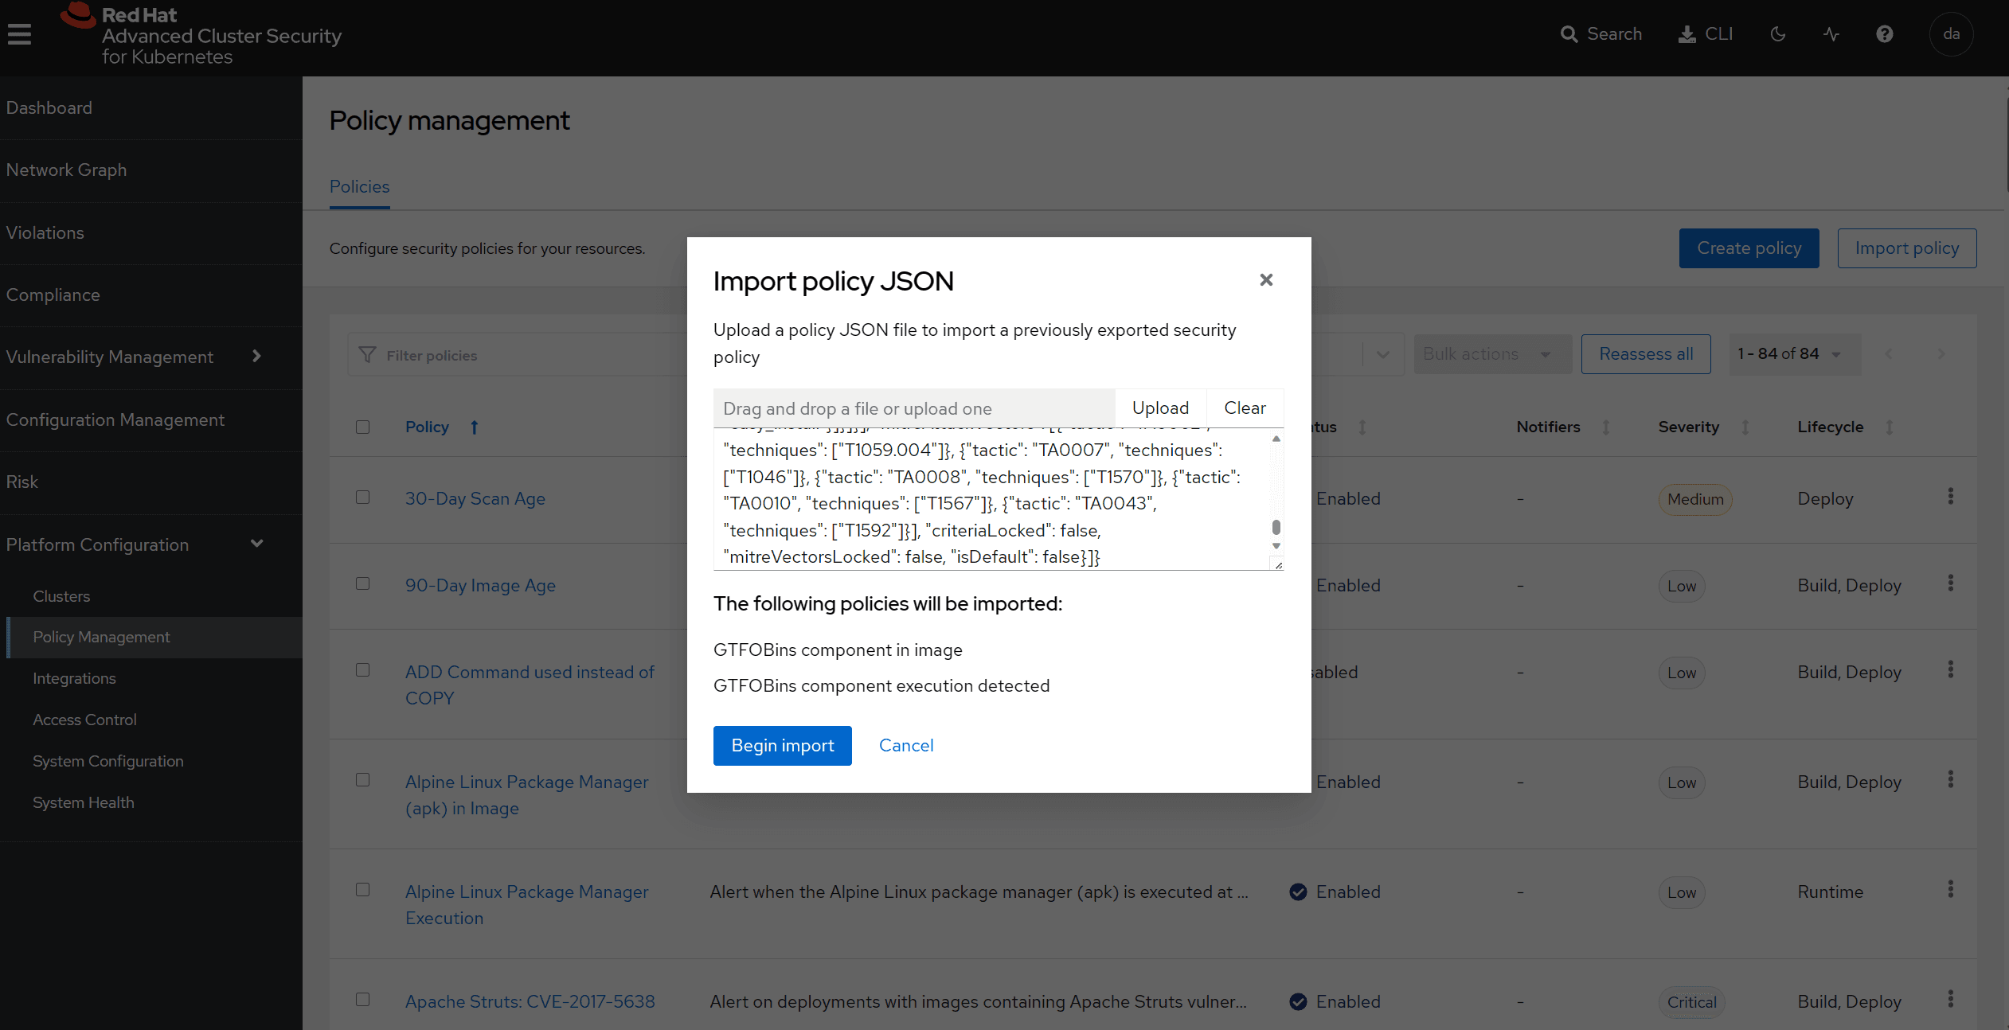Go to Violations page
Screen dimensions: 2009x1030
[x=150, y=232]
